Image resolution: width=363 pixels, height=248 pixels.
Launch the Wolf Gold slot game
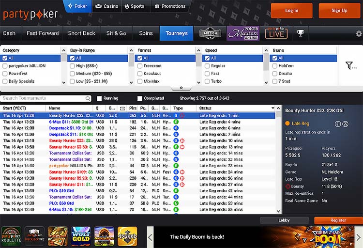coord(81,236)
